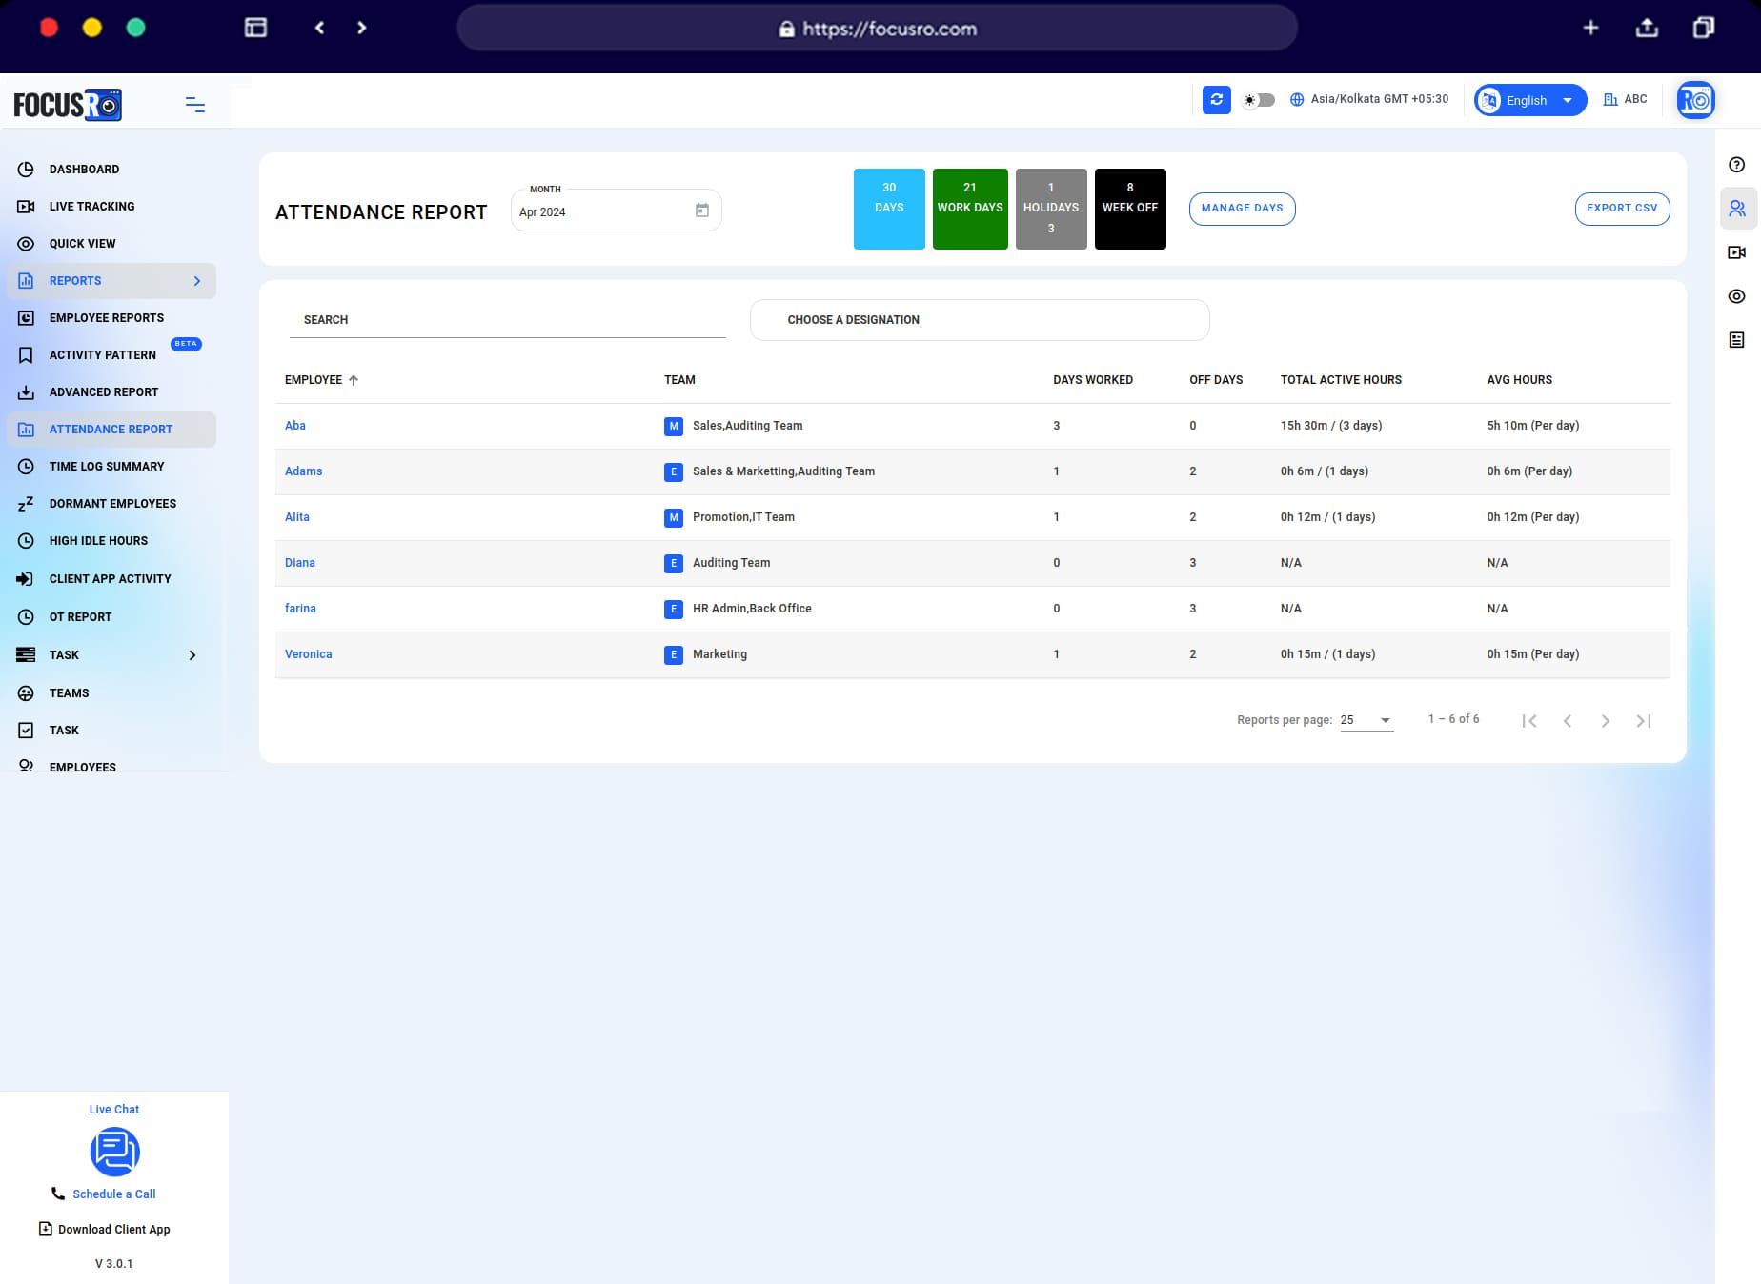Click the Export CSV button
The width and height of the screenshot is (1761, 1284).
pyautogui.click(x=1622, y=208)
